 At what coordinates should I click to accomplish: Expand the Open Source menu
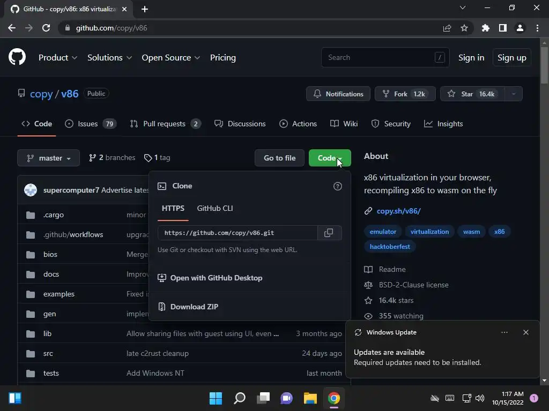pyautogui.click(x=171, y=58)
